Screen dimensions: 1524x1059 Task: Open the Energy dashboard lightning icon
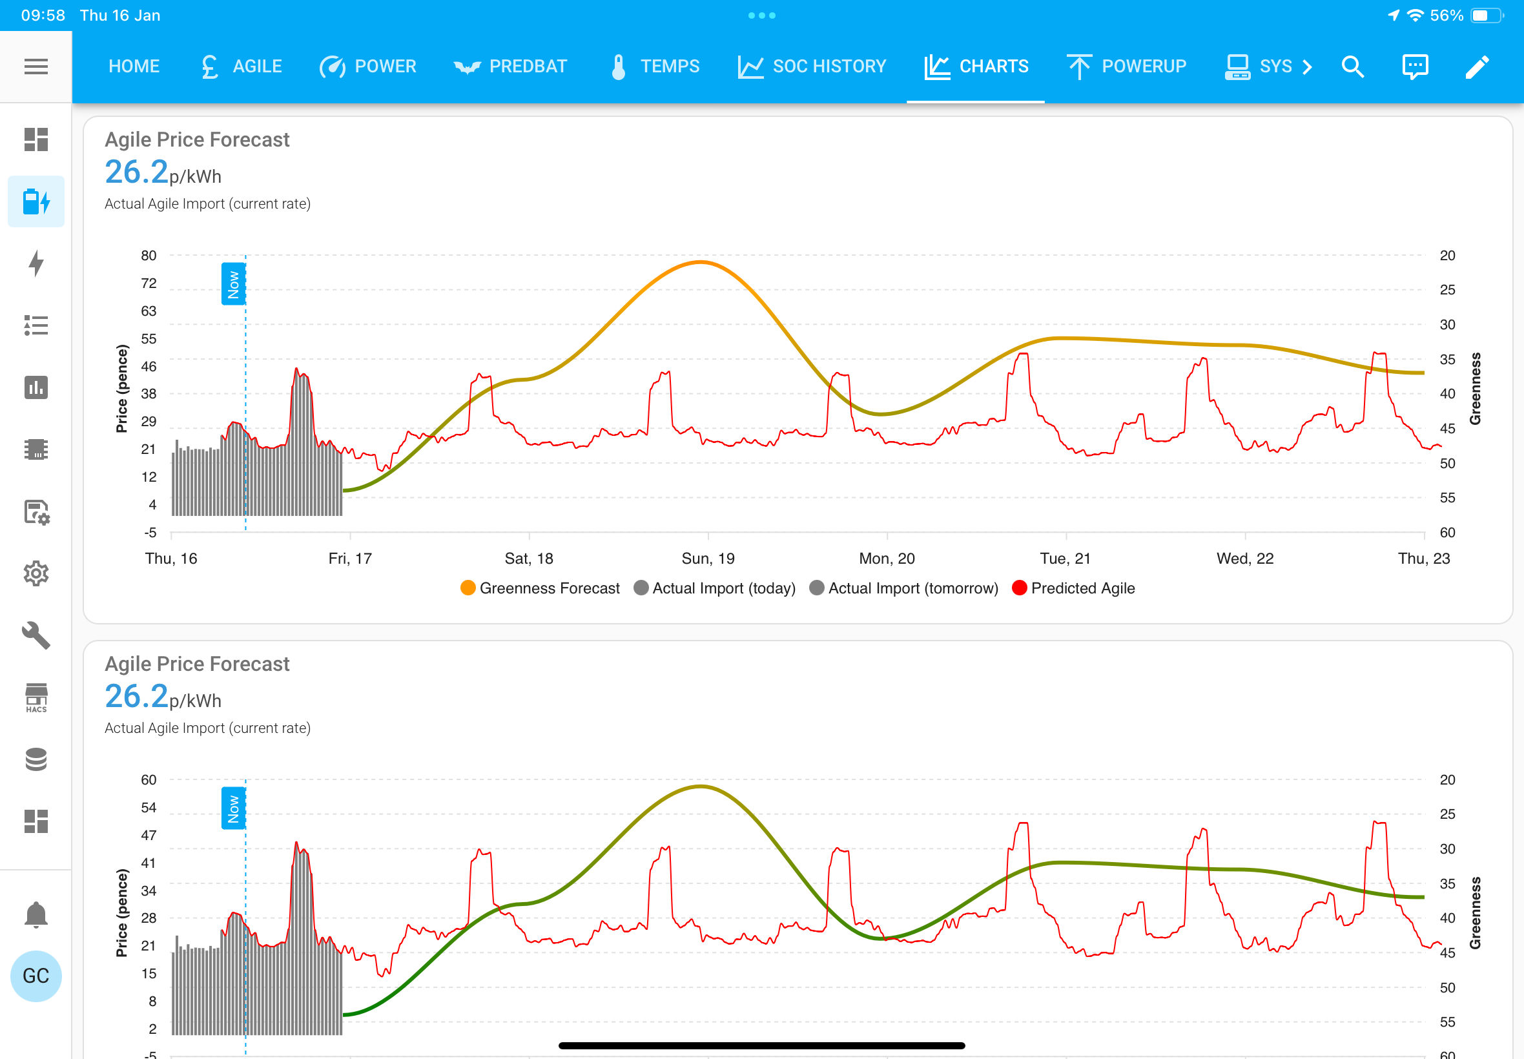coord(36,263)
